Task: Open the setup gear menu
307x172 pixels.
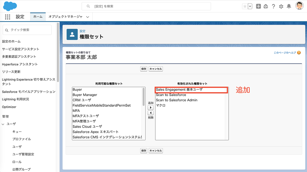Action: point(281,6)
